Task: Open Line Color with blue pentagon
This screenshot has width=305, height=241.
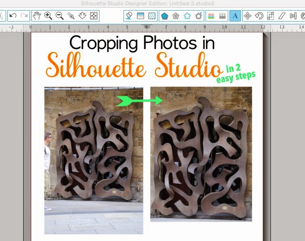Action: coord(164,15)
